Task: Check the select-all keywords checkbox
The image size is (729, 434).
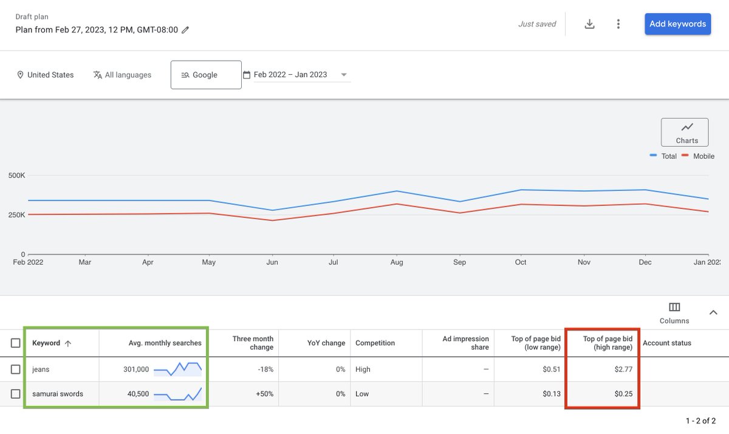Action: 16,343
